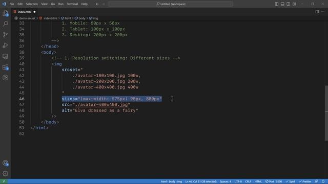Click the Resolution switching comment on line 39
This screenshot has height=184, width=328.
(x=116, y=58)
